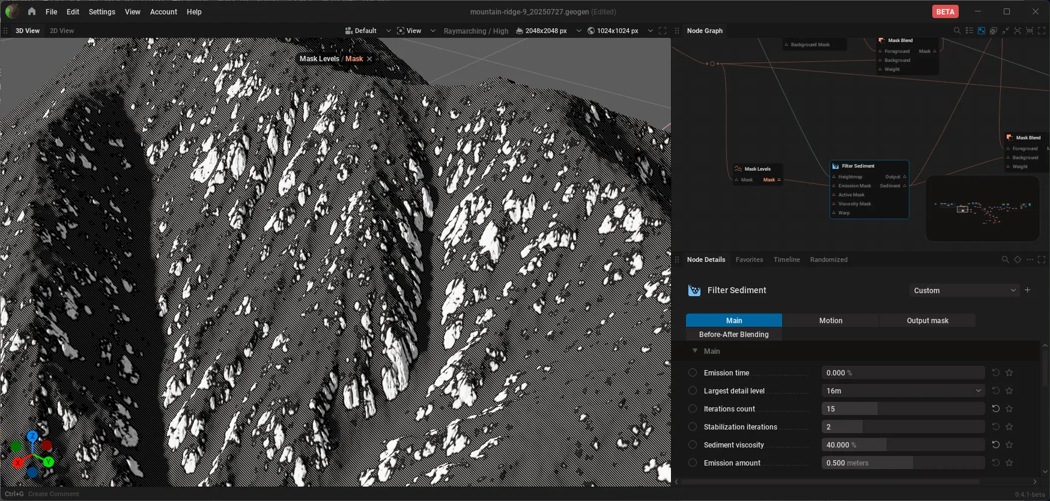Select the Motion tab button
This screenshot has width=1050, height=501.
[x=831, y=321]
